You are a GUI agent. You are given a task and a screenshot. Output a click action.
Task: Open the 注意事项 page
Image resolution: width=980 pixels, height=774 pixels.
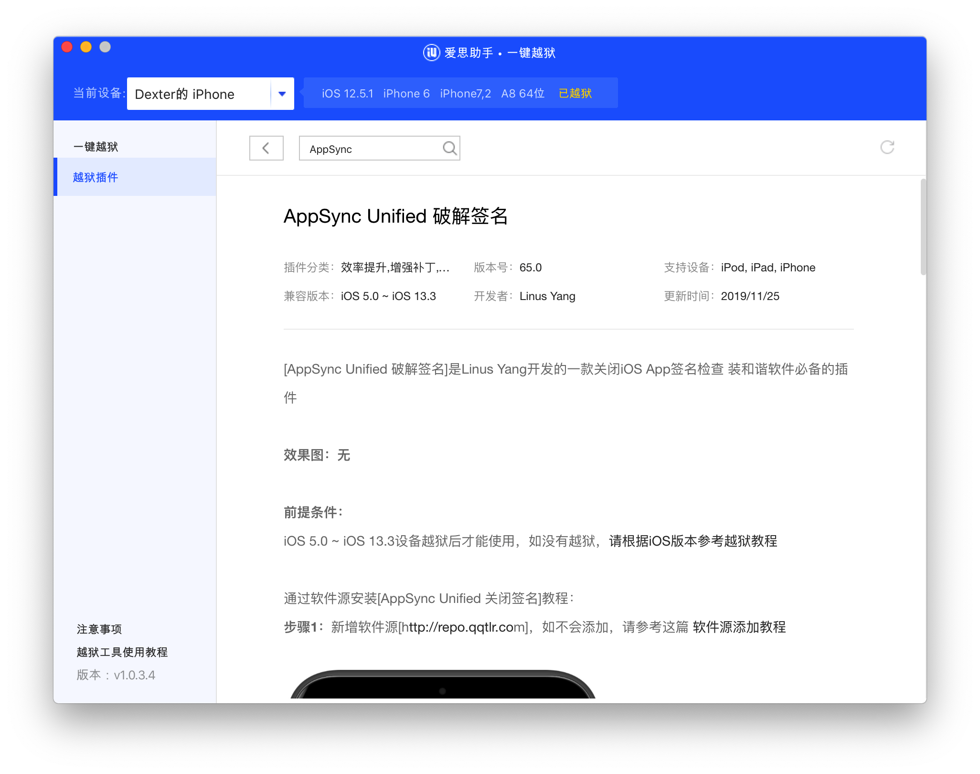(98, 629)
